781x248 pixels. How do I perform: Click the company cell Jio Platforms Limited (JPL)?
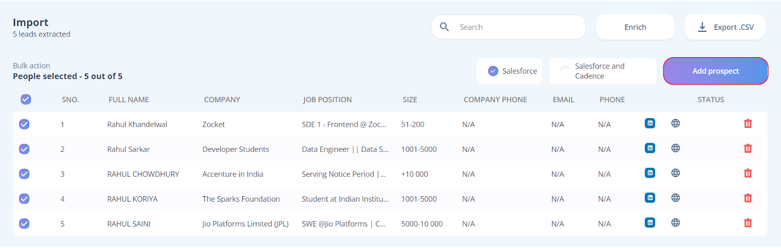pos(246,224)
